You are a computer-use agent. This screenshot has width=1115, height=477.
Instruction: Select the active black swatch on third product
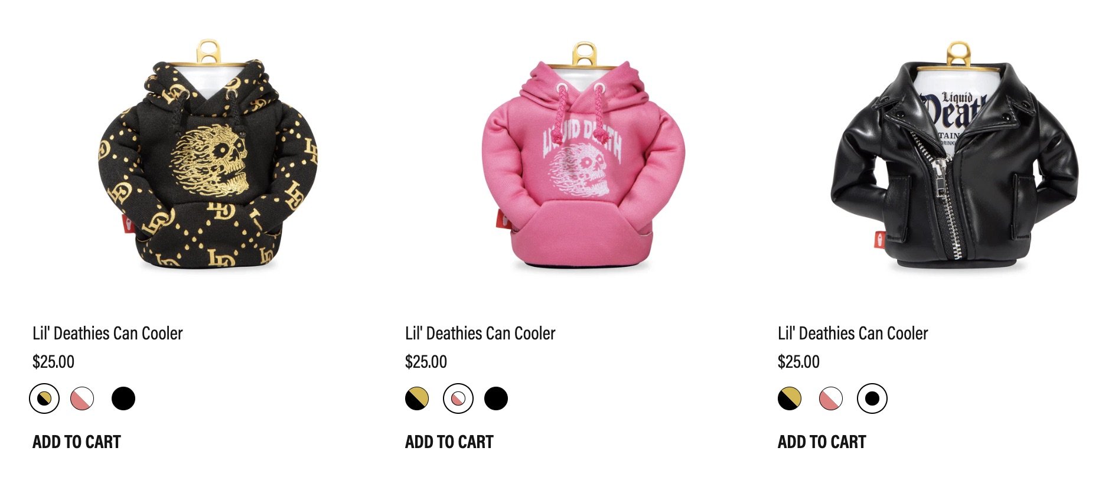point(872,398)
